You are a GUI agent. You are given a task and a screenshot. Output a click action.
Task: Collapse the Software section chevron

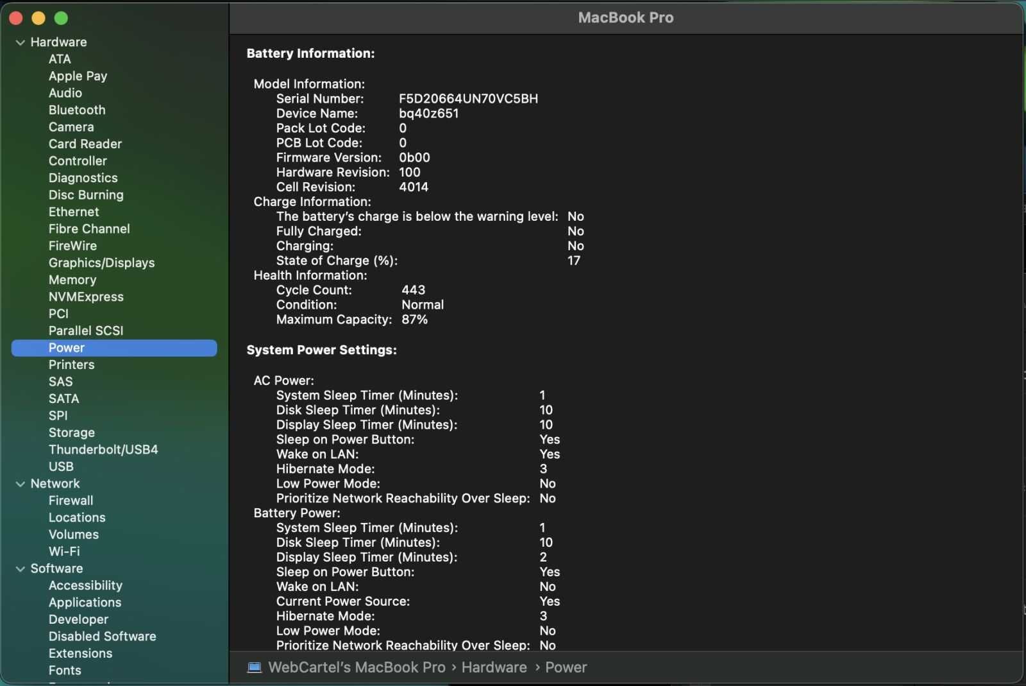point(21,569)
